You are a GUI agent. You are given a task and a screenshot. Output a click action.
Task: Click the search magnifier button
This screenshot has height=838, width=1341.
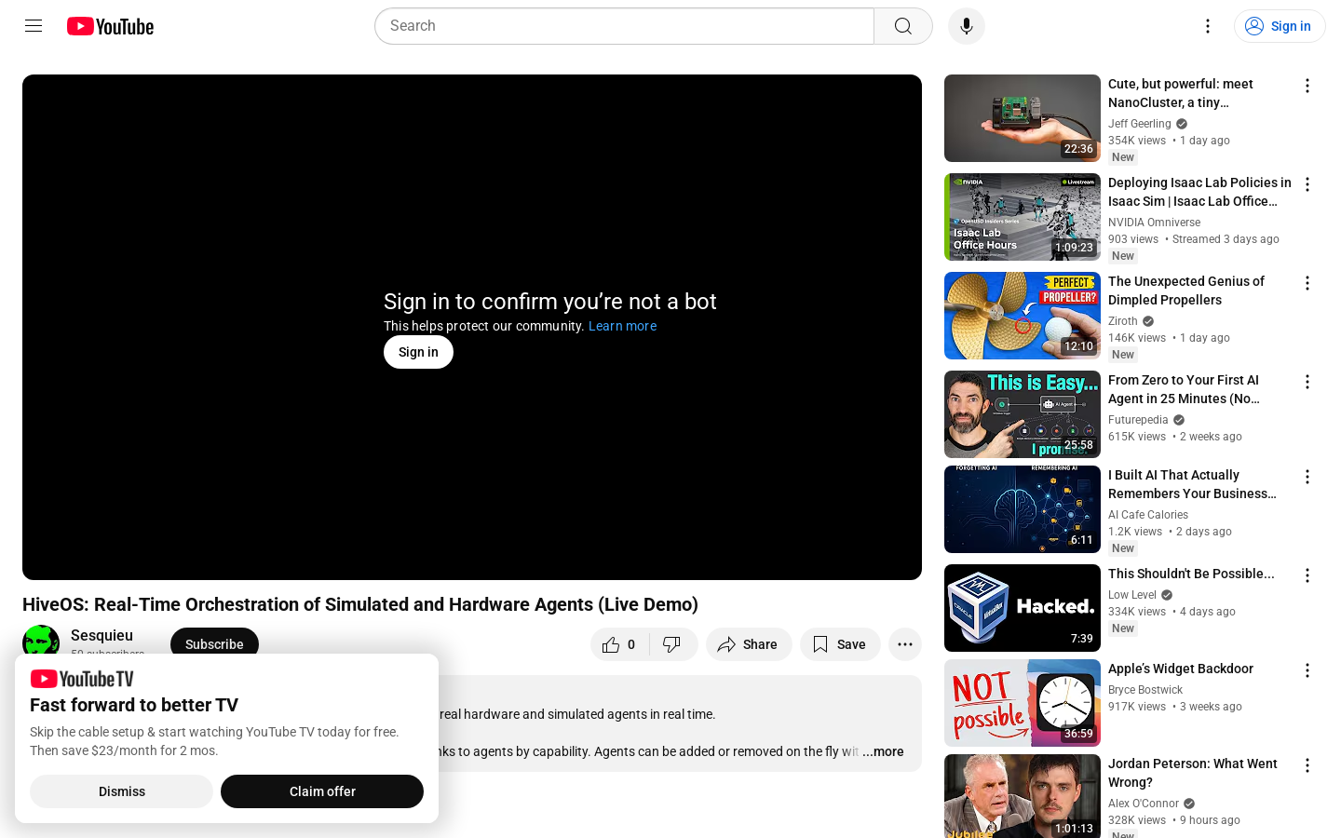point(903,26)
